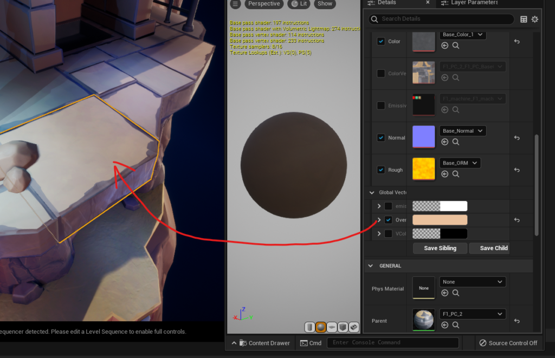The image size is (555, 358).
Task: Collapse the Global Vector section
Action: (372, 192)
